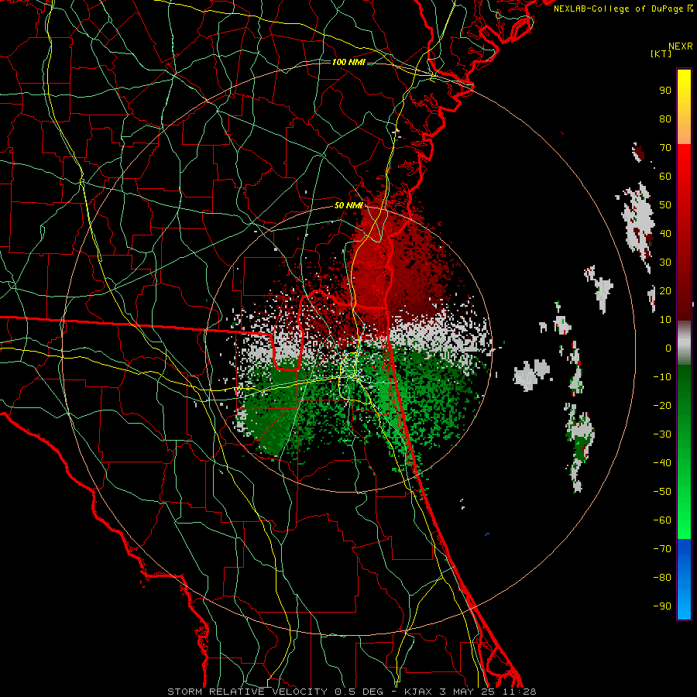Click the 60 value on velocity scale
Image resolution: width=697 pixels, height=697 pixels.
click(665, 176)
